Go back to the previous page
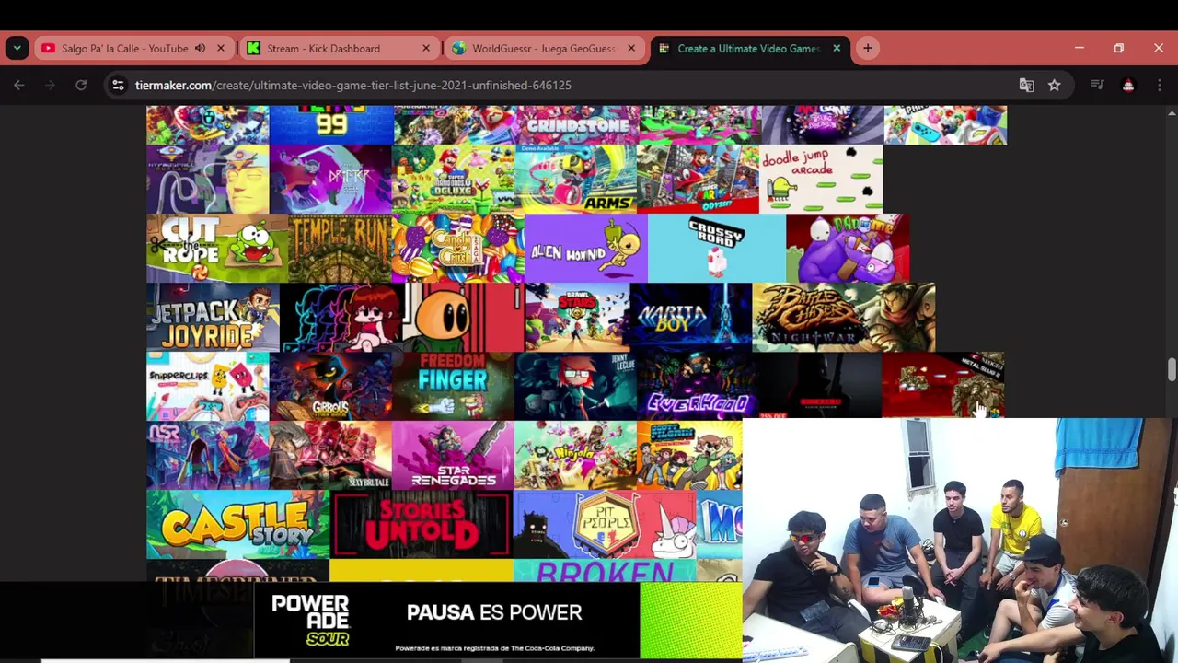 coord(19,85)
